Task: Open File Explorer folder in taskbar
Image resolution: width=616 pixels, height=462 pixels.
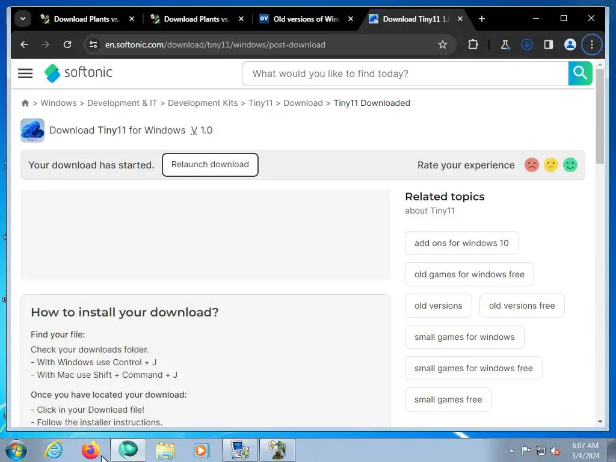Action: point(165,450)
